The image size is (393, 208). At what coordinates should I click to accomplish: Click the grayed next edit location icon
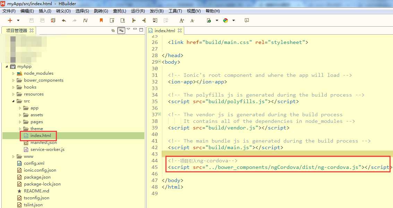pos(166,20)
